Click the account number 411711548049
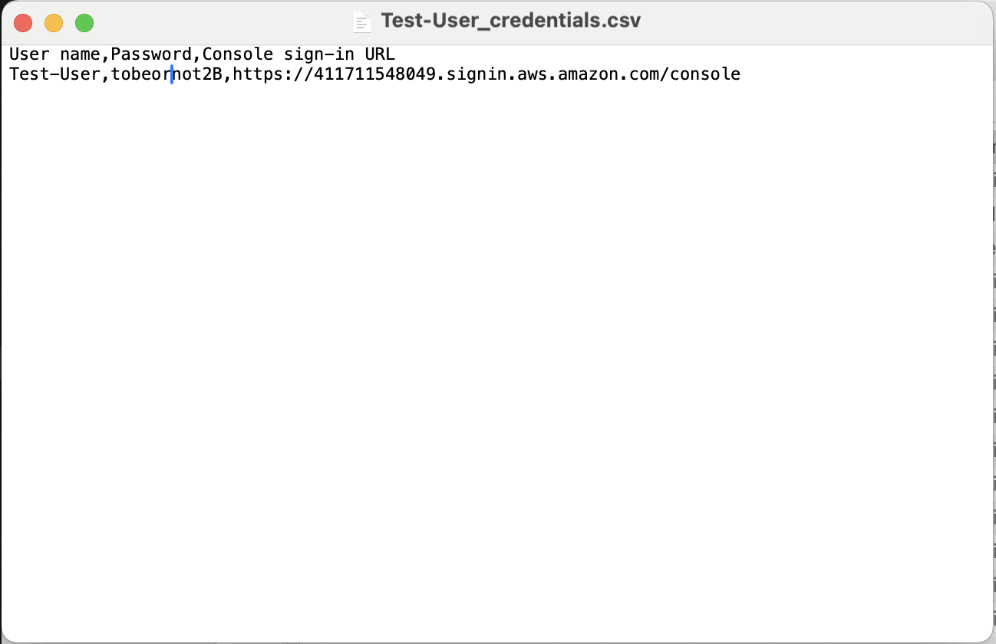Screen dimensions: 996x644 (374, 74)
